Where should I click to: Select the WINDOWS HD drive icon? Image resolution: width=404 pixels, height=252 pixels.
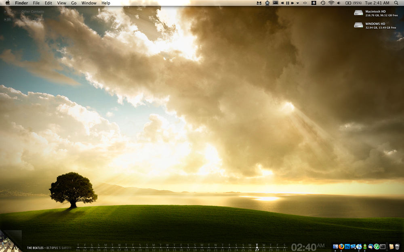tap(358, 25)
